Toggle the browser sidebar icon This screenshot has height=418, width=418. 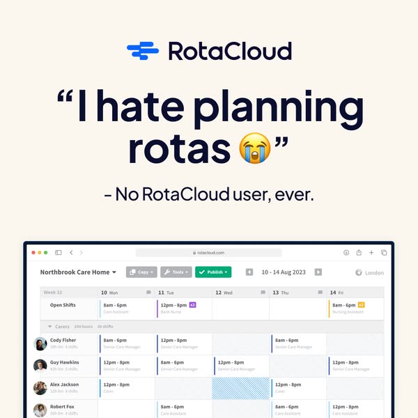pyautogui.click(x=58, y=252)
